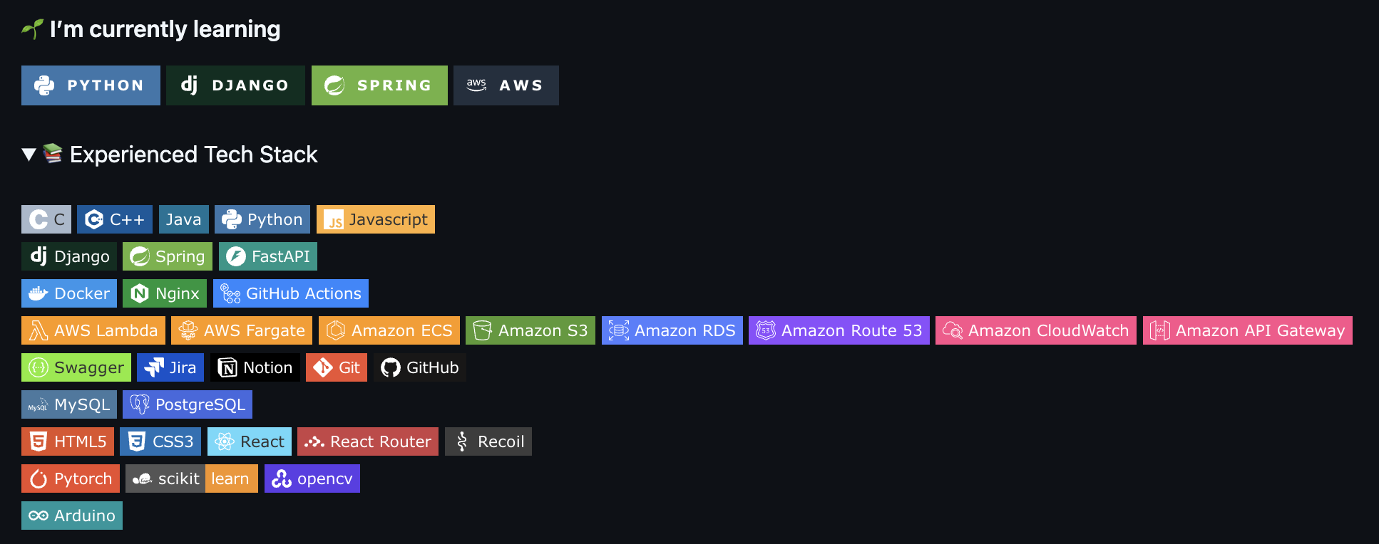
Task: Click the GitHub octocat icon
Action: tap(391, 367)
